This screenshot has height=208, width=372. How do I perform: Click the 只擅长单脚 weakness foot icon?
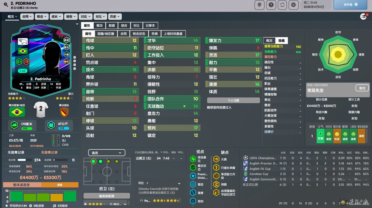point(216,168)
